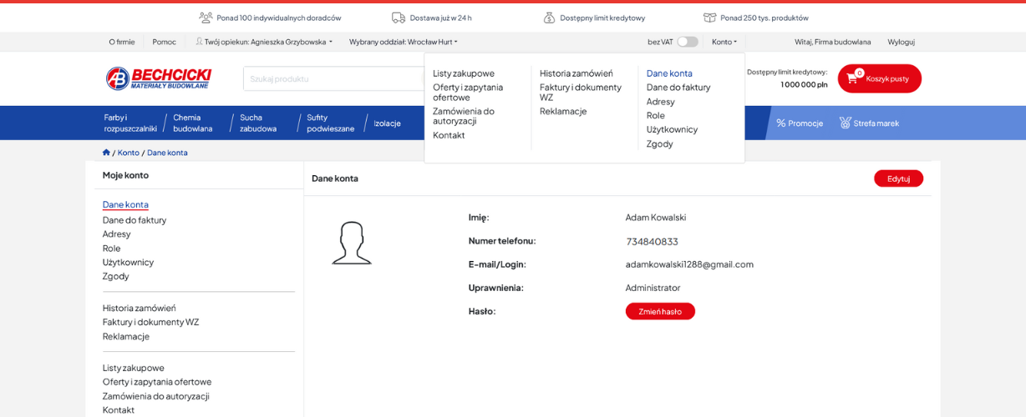Click the email adamkowalski1288@gmail.com
1026x417 pixels.
[689, 264]
